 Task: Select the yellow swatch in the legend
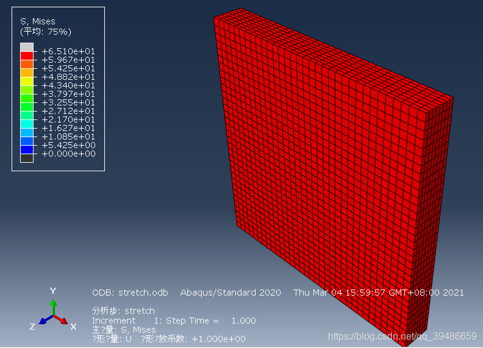coord(27,82)
